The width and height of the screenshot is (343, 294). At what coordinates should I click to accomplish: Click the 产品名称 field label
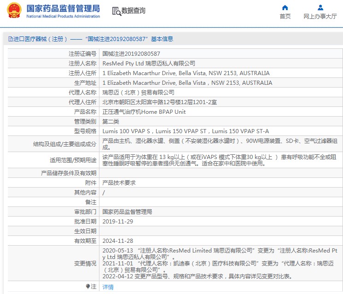[85, 112]
